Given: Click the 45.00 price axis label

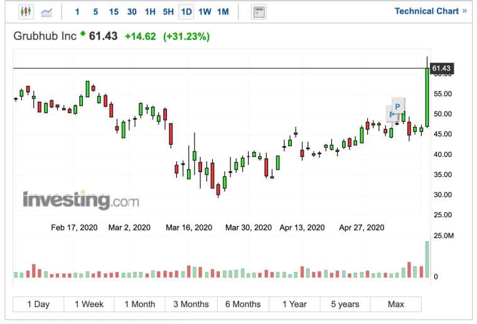Looking at the screenshot, I should pos(442,134).
